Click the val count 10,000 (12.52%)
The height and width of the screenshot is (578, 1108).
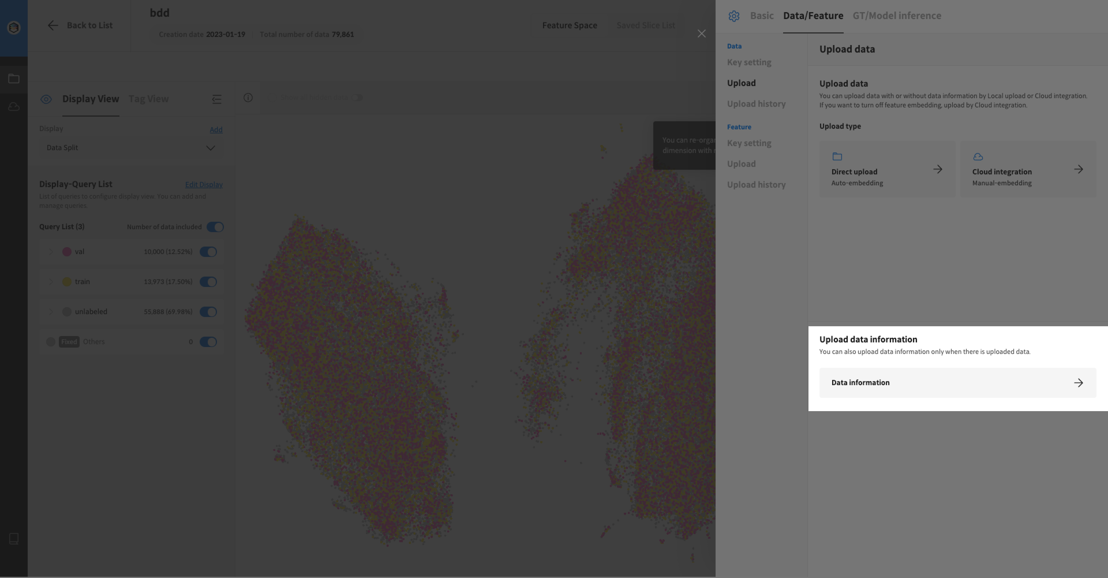click(168, 252)
